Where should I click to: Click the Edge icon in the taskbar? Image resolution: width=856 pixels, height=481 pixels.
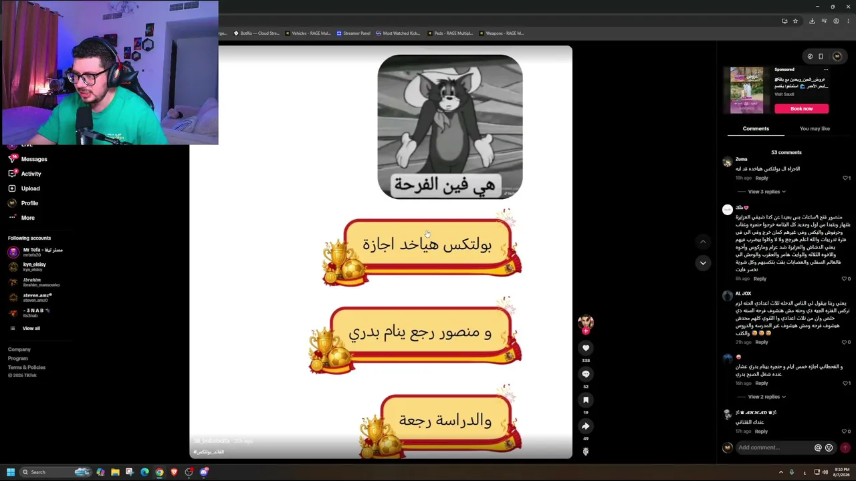tap(144, 472)
